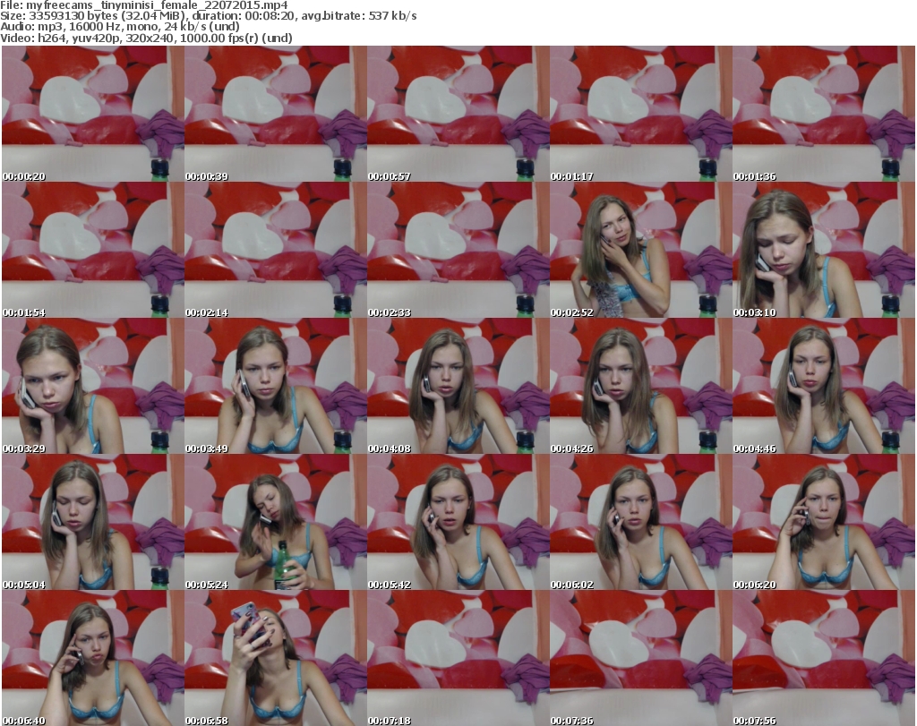Pick the preview frame at 00:05:04
The width and height of the screenshot is (917, 726).
click(93, 522)
